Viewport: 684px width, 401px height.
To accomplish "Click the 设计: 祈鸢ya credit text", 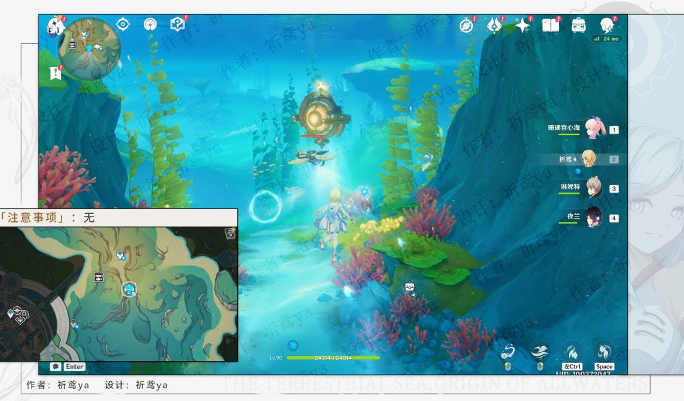I will [x=136, y=385].
